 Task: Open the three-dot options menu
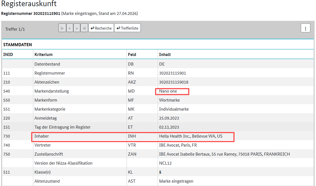(x=305, y=28)
